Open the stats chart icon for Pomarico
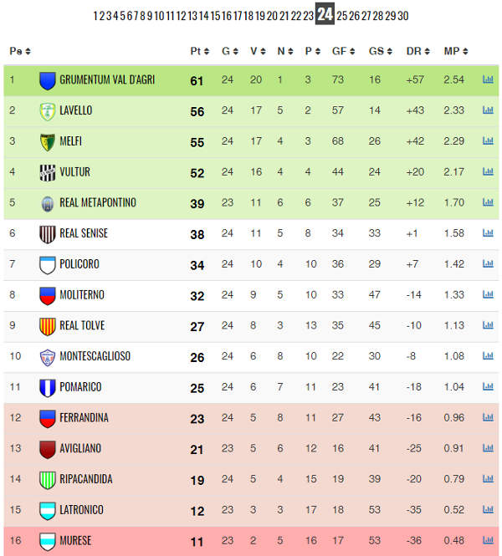The image size is (502, 556). 488,386
